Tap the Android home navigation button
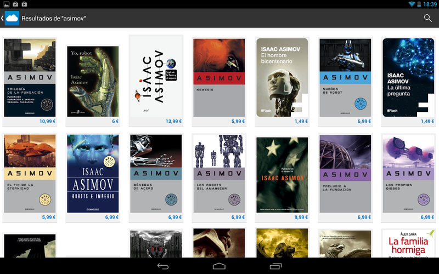Screen dimensions: 439x274 point(219,266)
